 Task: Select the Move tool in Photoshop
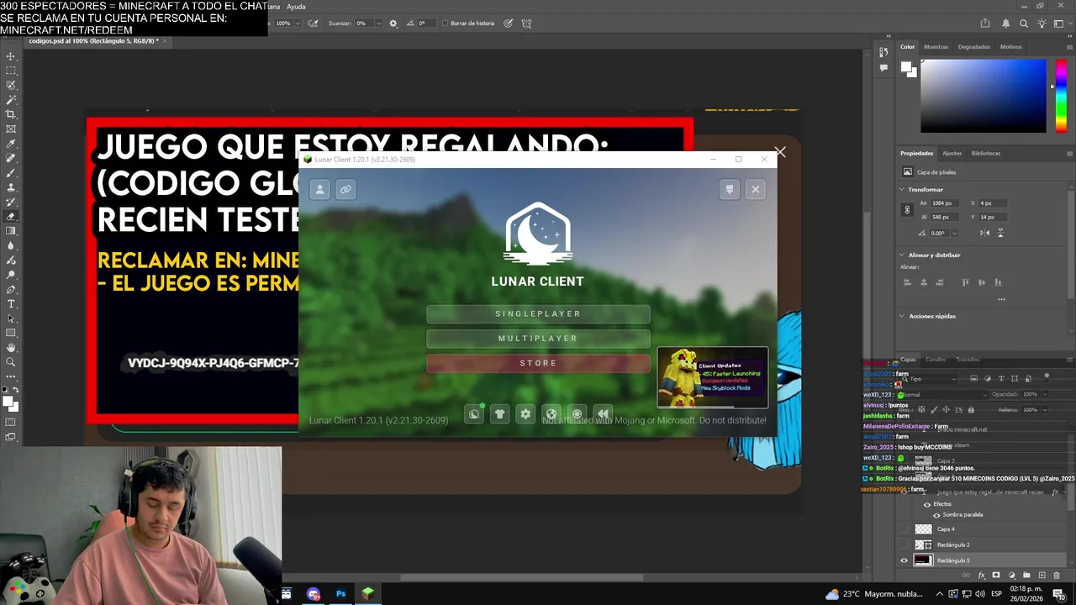pyautogui.click(x=11, y=56)
